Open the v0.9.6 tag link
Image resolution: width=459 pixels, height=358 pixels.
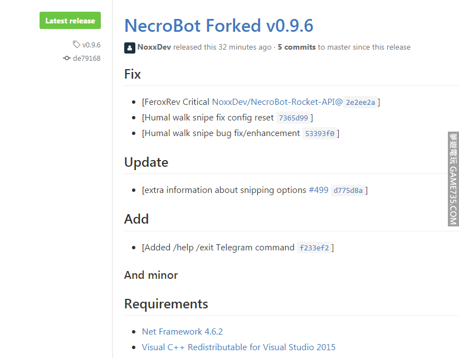pos(91,45)
